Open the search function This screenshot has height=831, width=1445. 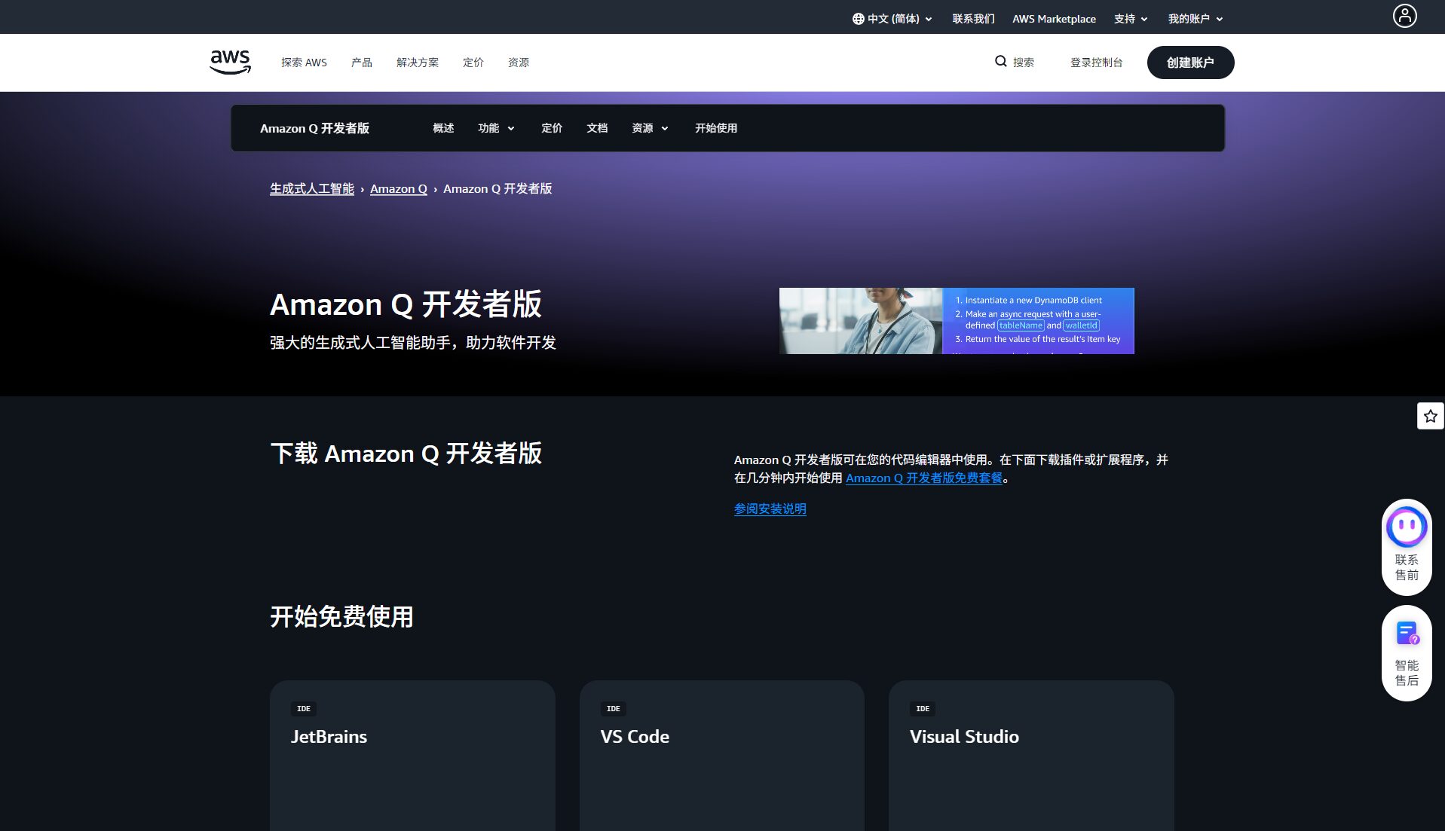[1014, 62]
